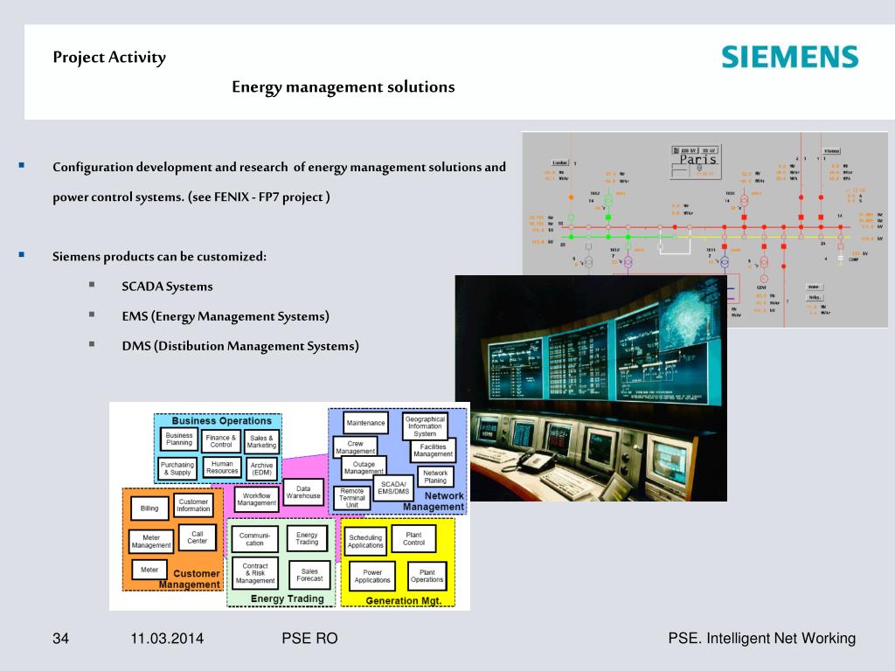Click the "Customer Information" box

click(193, 506)
